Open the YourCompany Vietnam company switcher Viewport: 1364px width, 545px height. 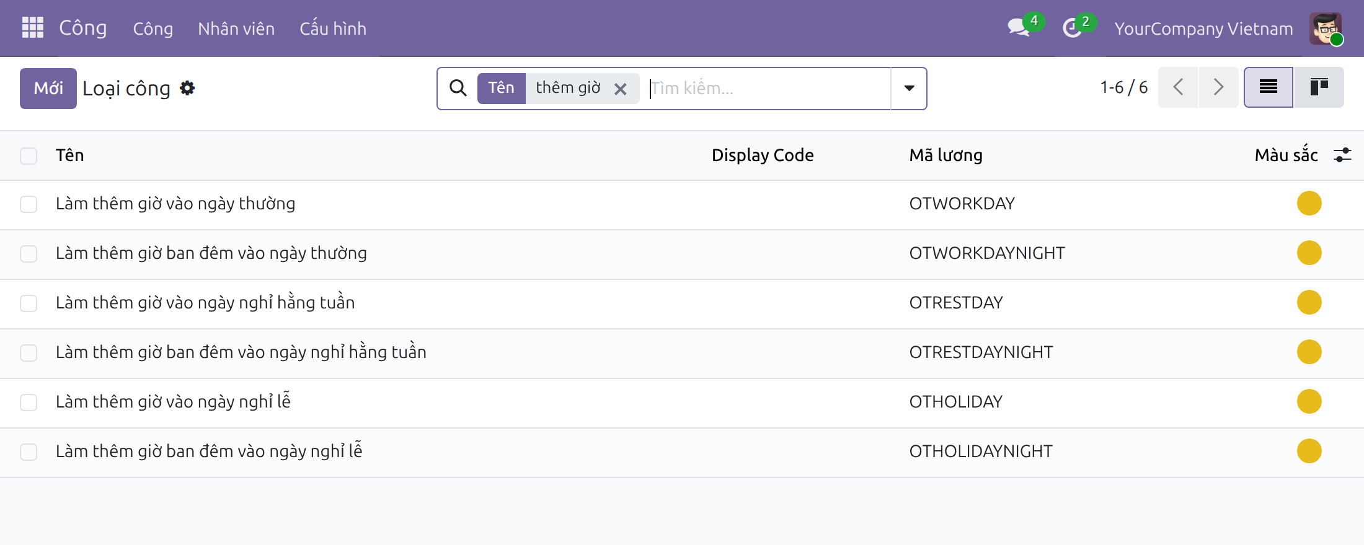[1203, 28]
